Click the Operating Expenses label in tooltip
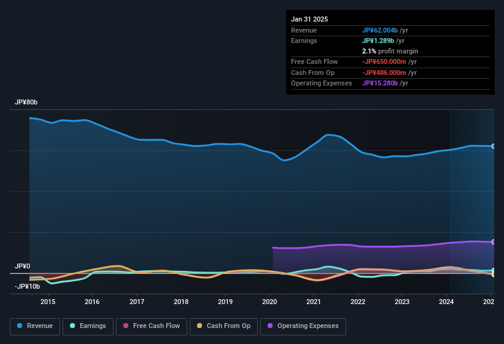504x344 pixels. [322, 84]
